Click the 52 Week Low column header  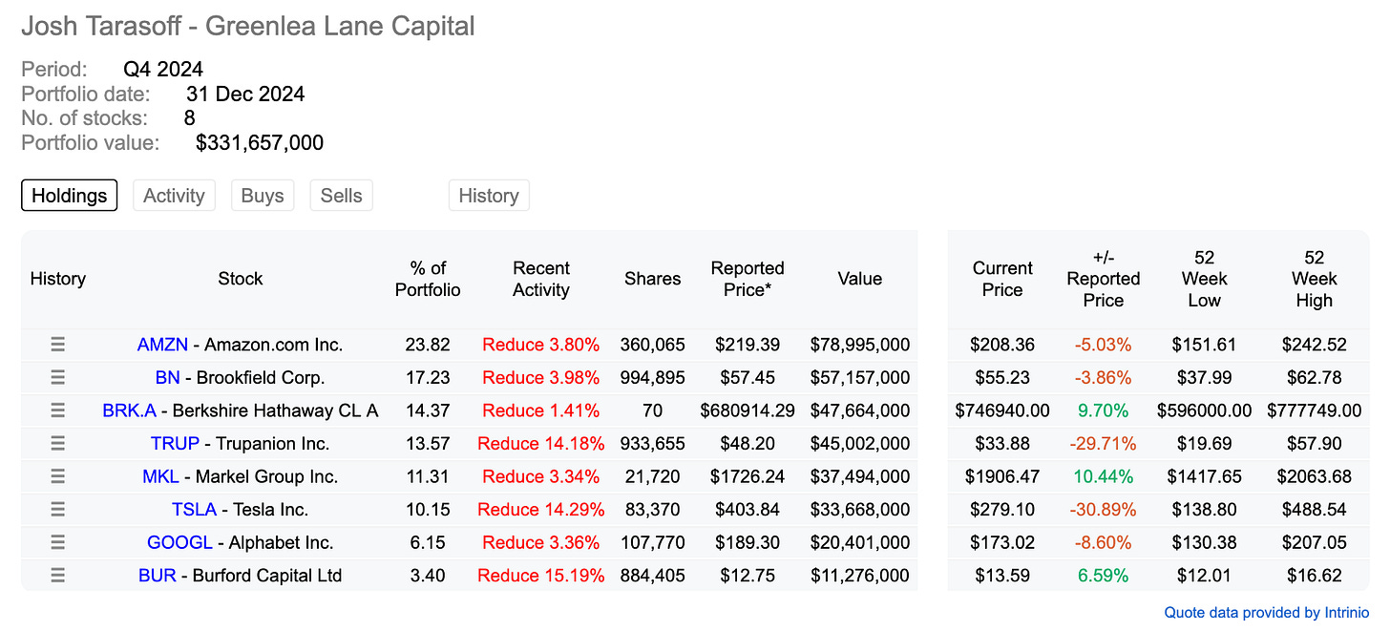click(x=1204, y=279)
